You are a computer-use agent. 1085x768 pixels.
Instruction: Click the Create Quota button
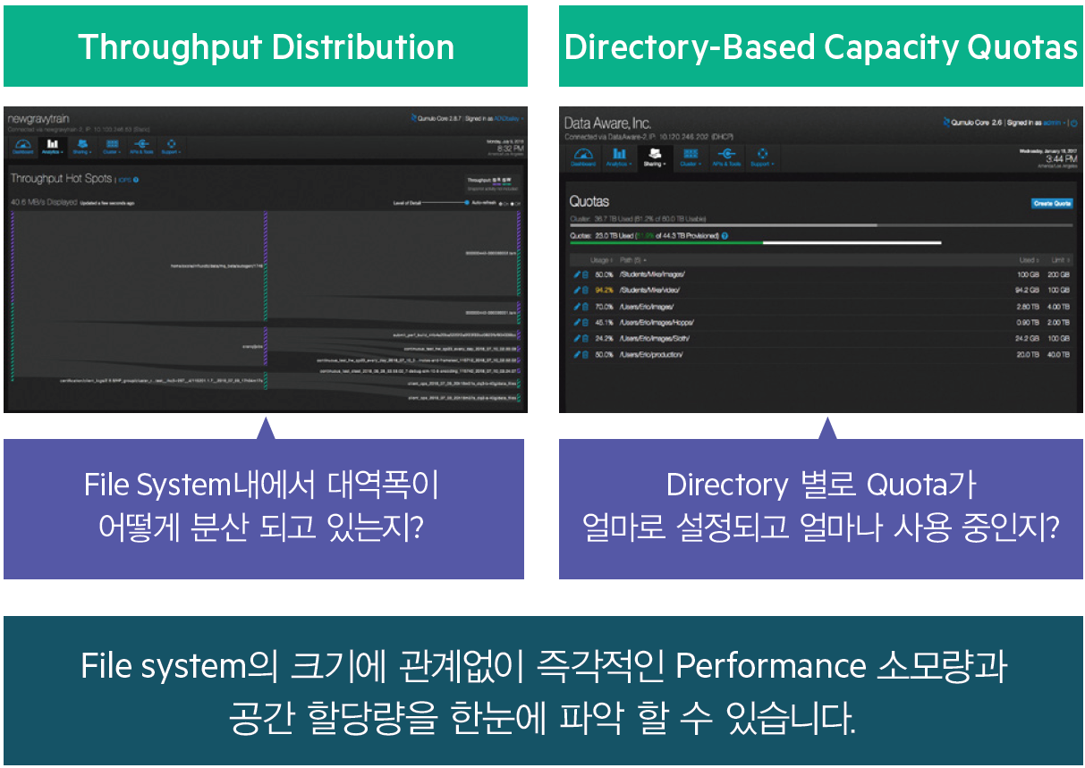tap(1052, 203)
